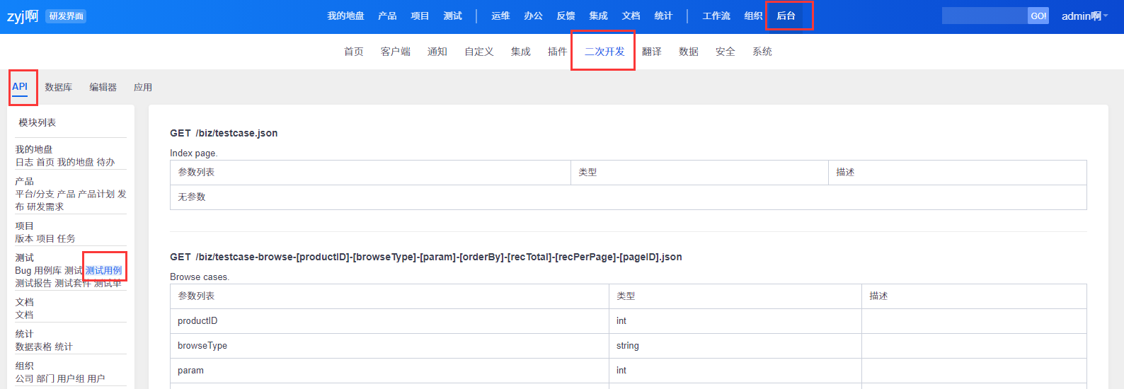Open 统计 in the top navigation bar
This screenshot has height=389, width=1124.
(x=663, y=16)
